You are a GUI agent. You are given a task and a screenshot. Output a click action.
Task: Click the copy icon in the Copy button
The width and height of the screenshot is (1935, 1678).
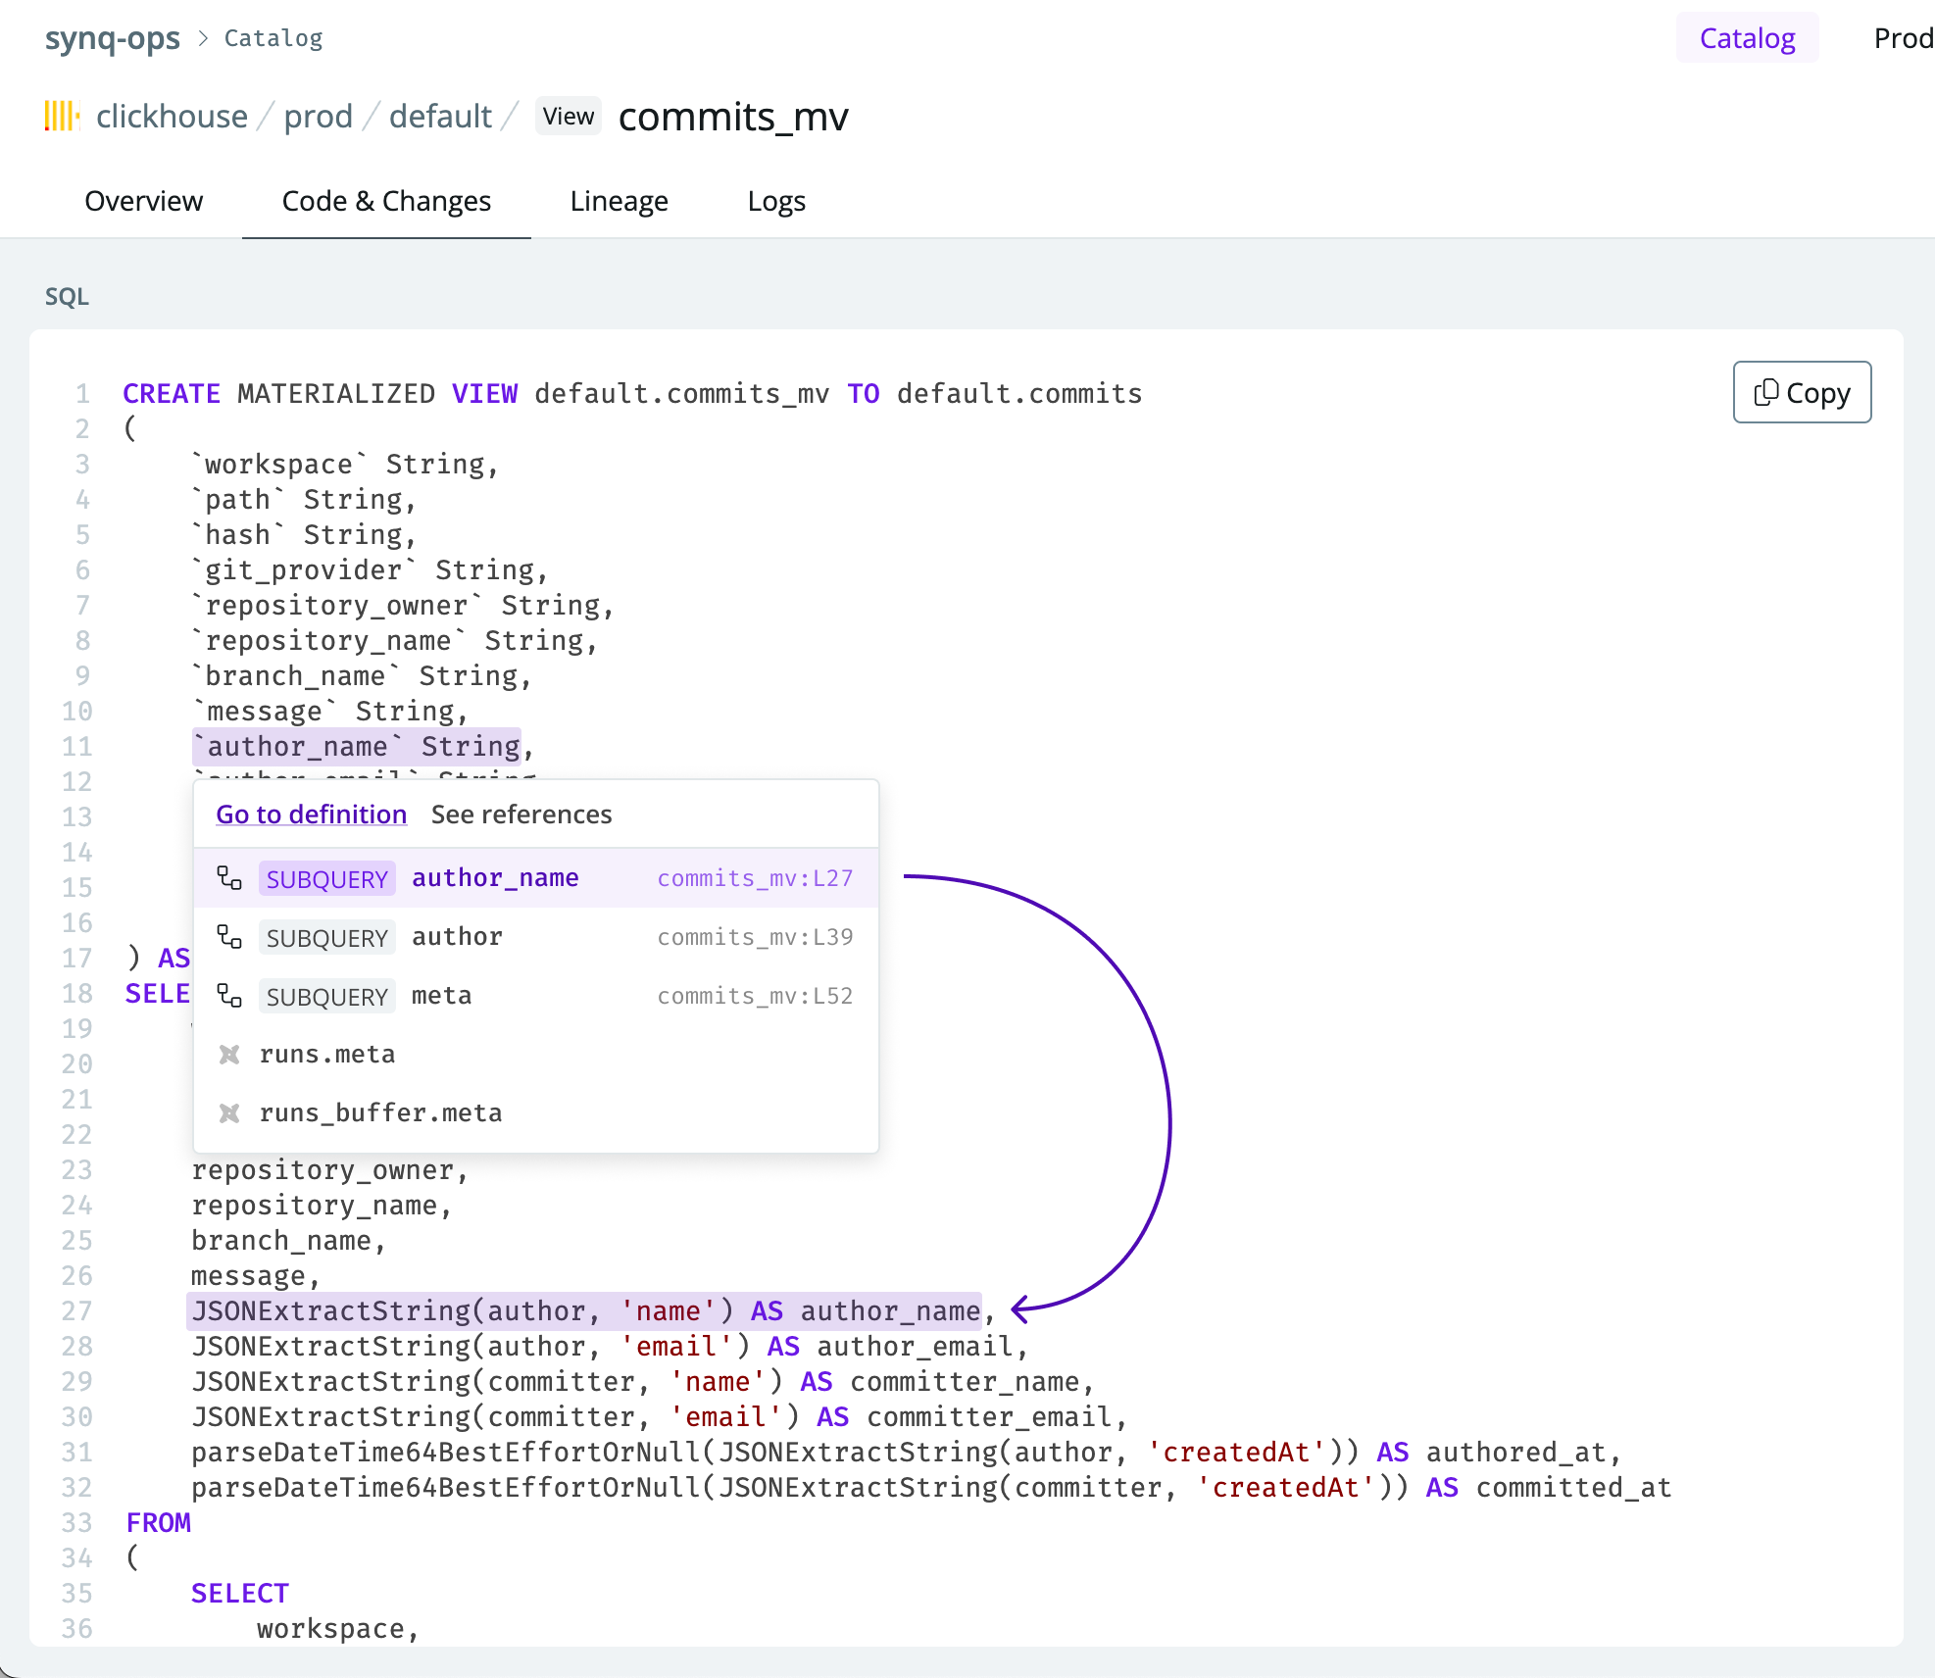1765,392
